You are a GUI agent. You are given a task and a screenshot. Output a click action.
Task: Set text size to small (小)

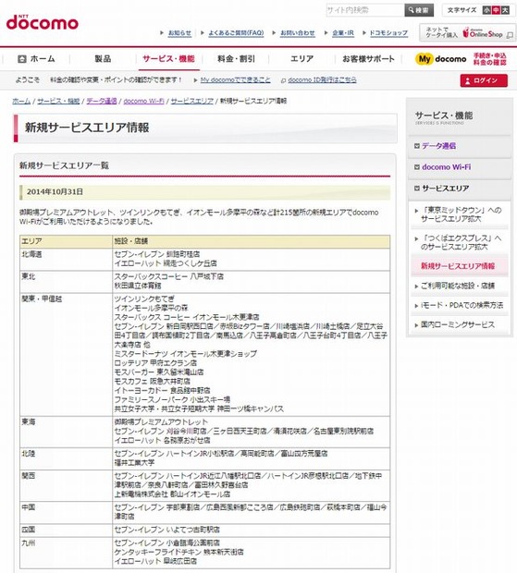(486, 10)
